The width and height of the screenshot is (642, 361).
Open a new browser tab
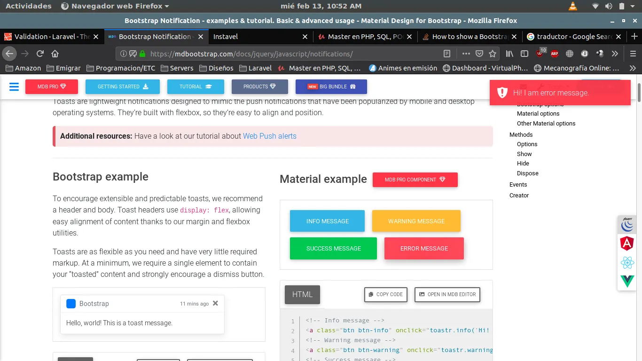[x=634, y=37]
